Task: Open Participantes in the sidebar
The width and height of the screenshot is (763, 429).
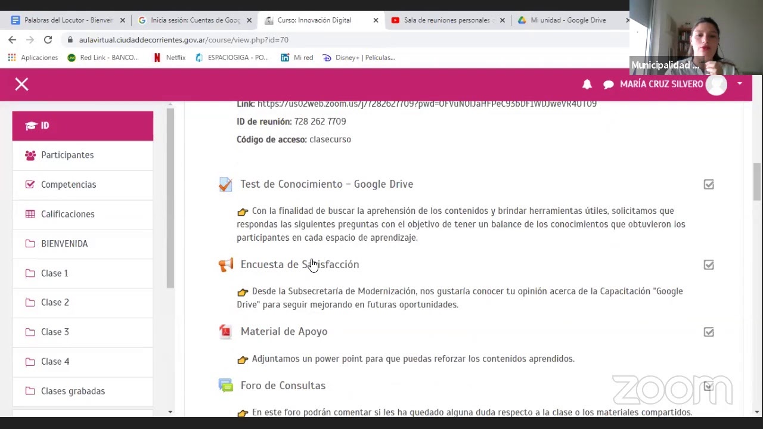Action: point(83,155)
